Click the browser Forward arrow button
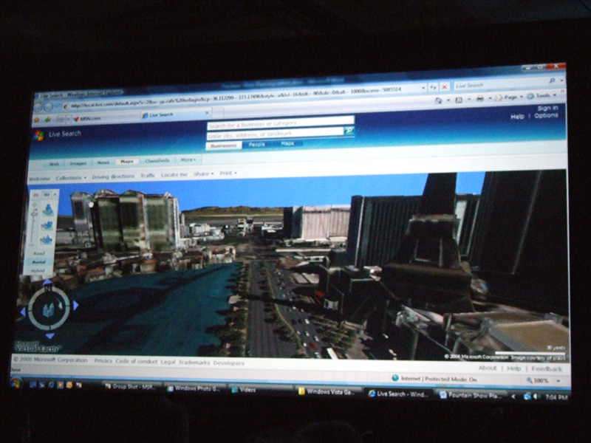 tap(49, 107)
